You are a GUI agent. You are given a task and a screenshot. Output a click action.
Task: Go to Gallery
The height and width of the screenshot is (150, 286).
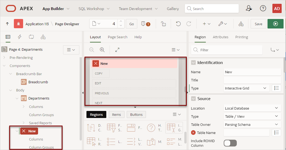pyautogui.click(x=173, y=9)
